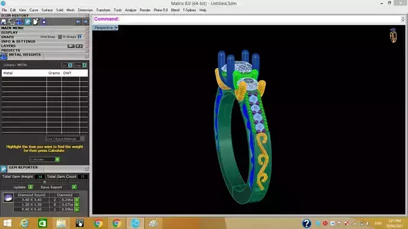Image resolution: width=408 pixels, height=229 pixels.
Task: Click the second eye icon in Layers row
Action: [x=79, y=46]
